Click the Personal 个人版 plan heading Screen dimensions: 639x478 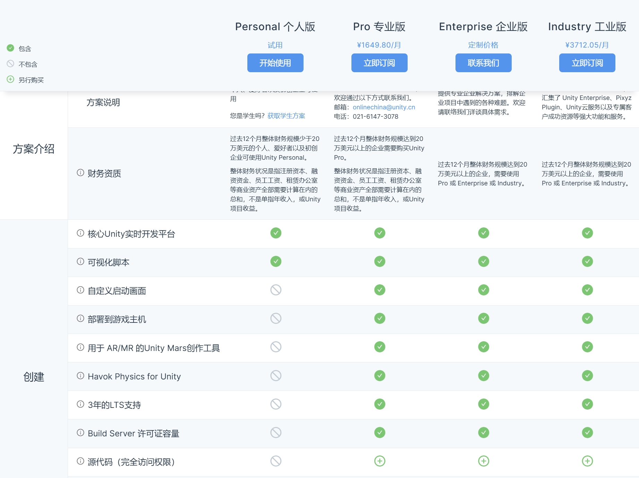pos(275,27)
